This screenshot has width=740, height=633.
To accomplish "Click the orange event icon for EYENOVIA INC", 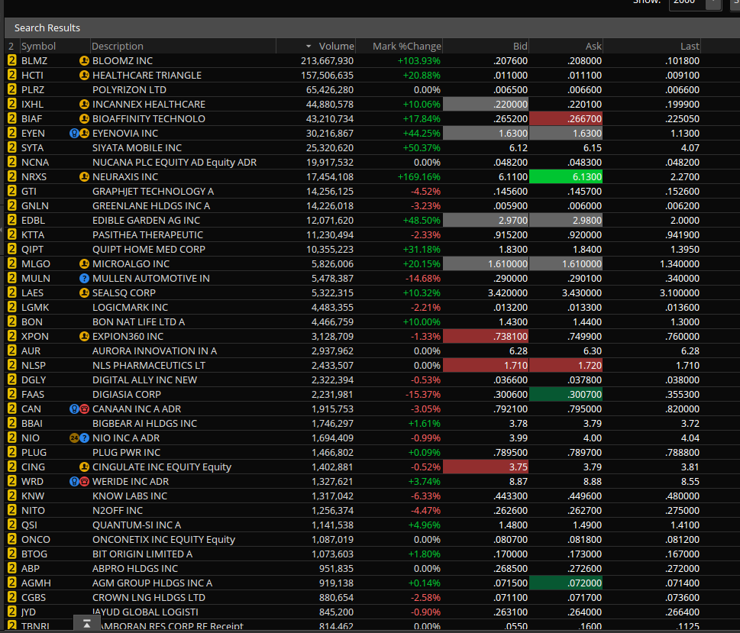I will (x=84, y=133).
